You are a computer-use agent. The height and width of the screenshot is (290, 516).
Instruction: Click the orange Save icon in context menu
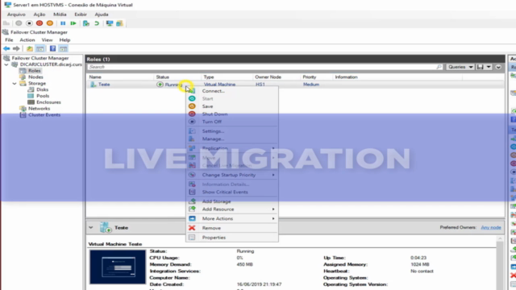click(192, 106)
